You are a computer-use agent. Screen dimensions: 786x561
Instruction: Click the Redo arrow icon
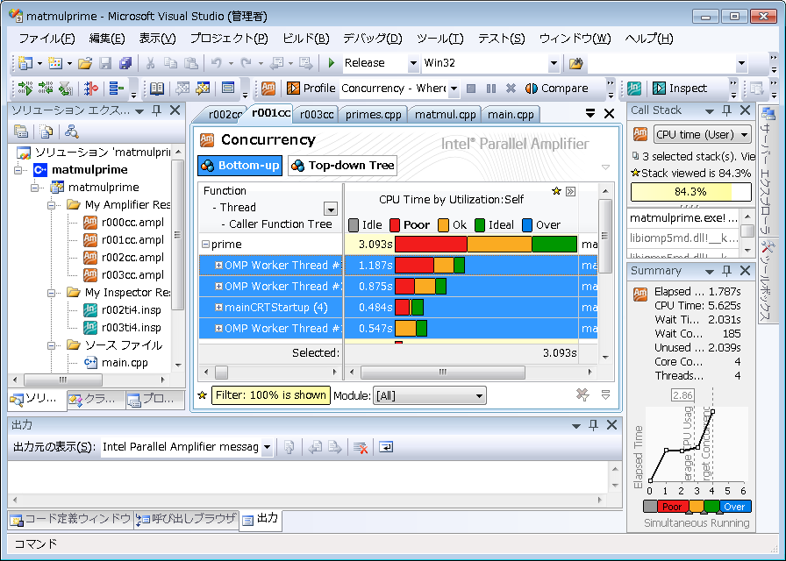(247, 63)
